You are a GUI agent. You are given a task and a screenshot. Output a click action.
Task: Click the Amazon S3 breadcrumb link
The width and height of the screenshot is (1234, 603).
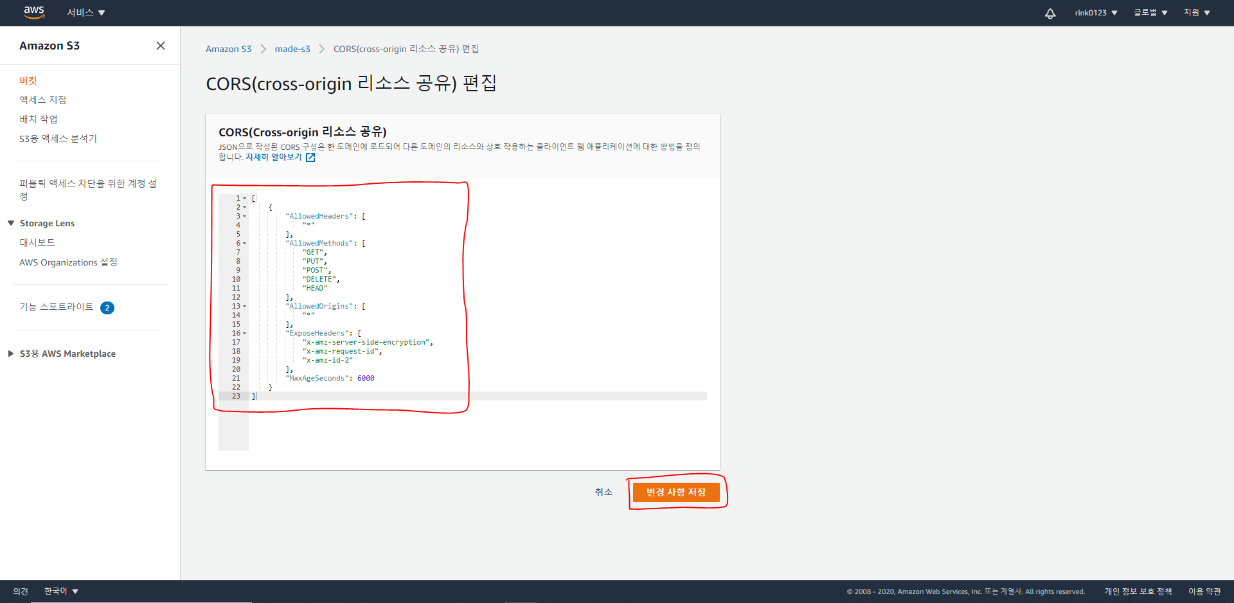tap(229, 49)
